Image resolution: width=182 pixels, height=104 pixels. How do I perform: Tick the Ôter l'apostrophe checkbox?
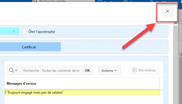[24, 31]
